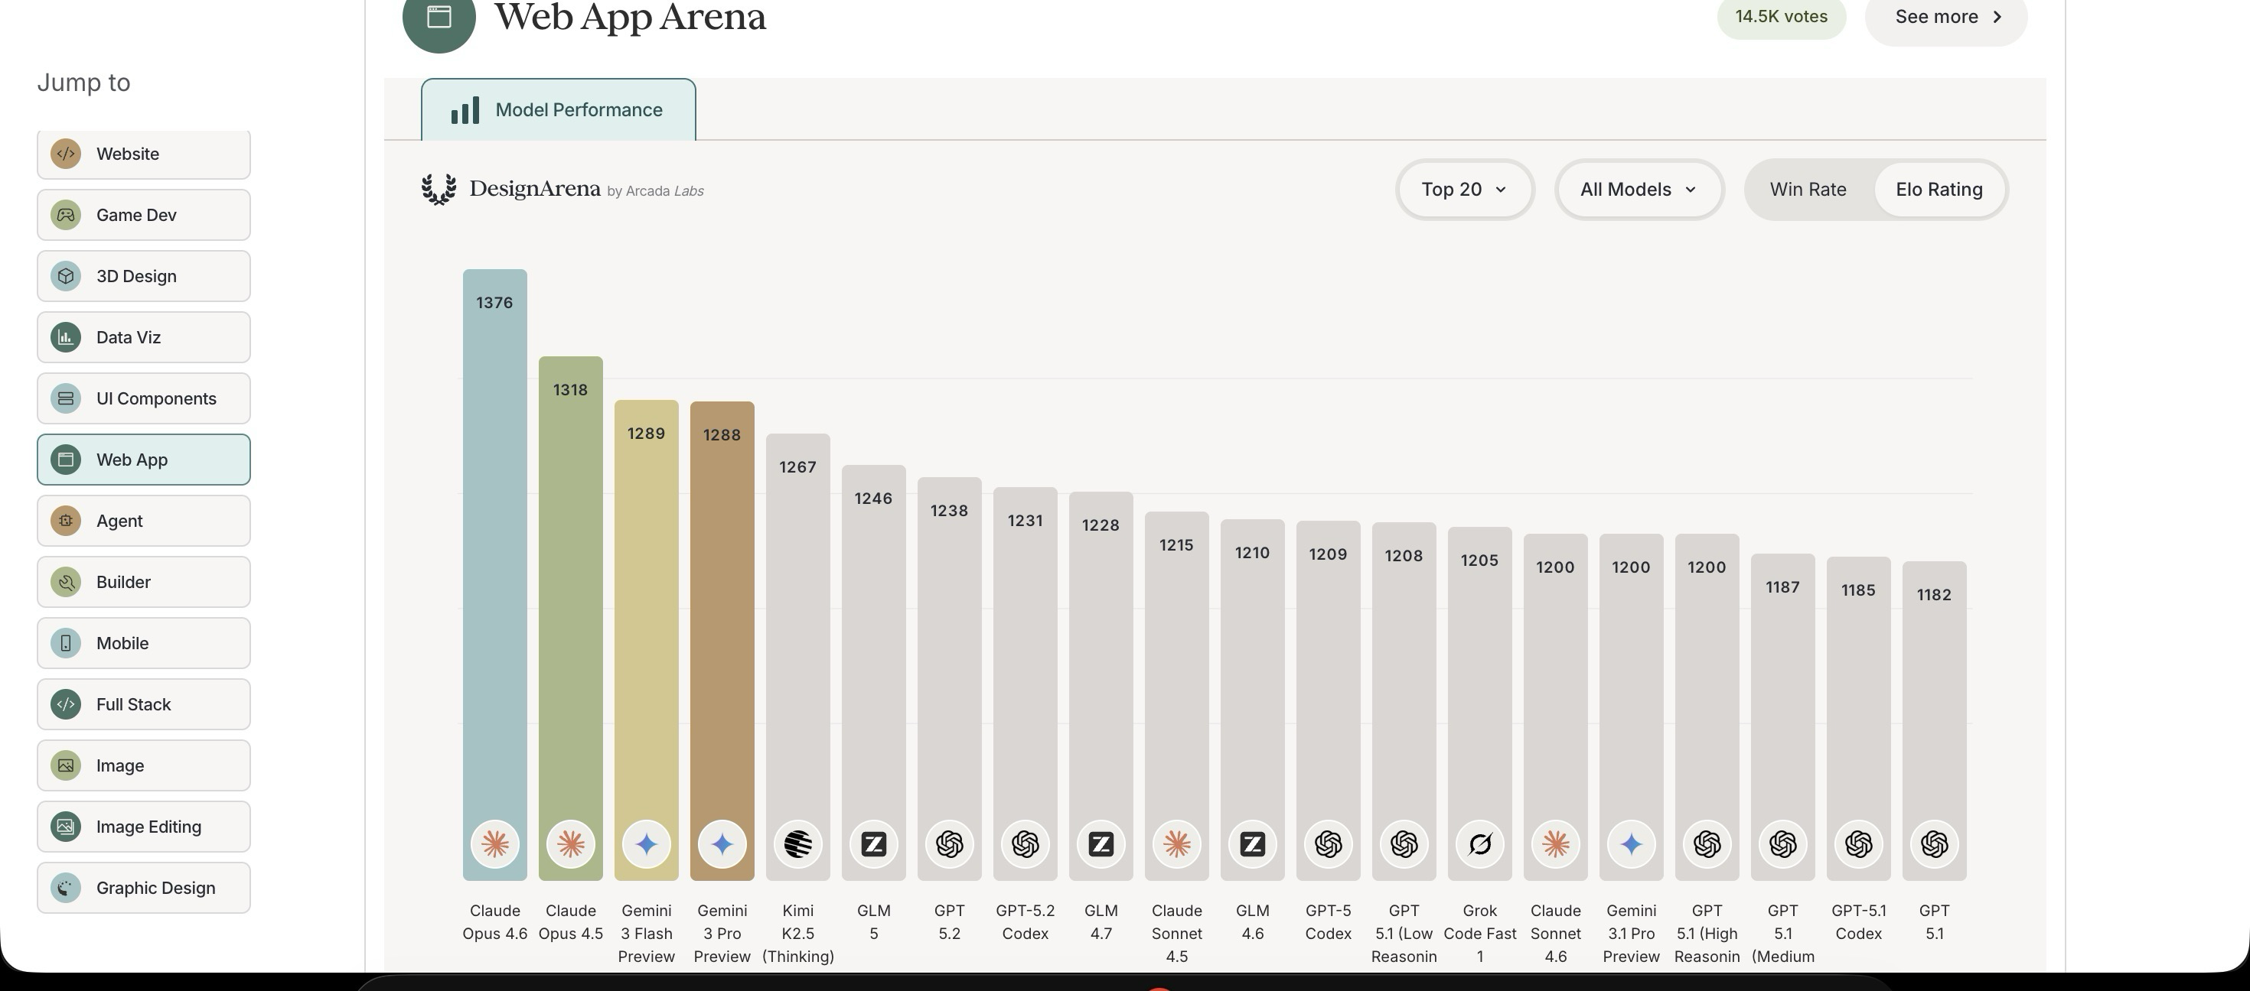Open the Top 20 dropdown
The image size is (2250, 991).
coord(1464,190)
